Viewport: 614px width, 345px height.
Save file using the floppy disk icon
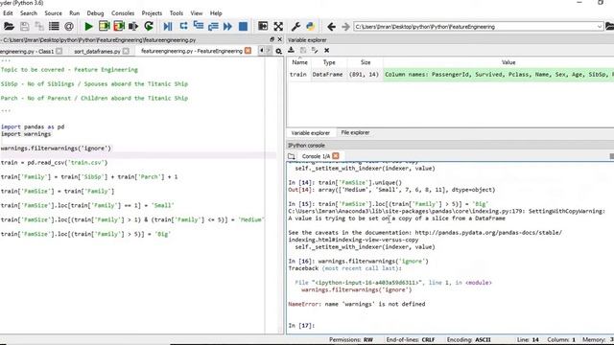point(24,27)
